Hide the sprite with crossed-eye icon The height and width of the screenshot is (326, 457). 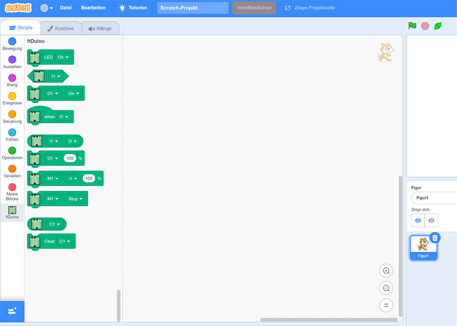(x=431, y=220)
